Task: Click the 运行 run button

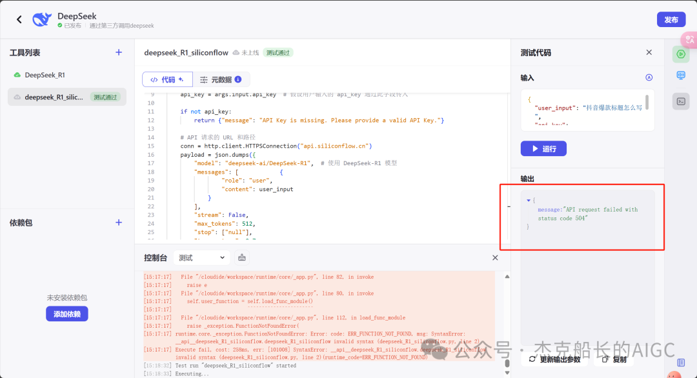Action: [x=543, y=148]
